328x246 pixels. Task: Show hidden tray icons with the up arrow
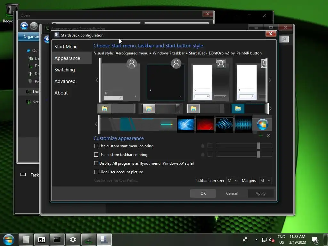(x=256, y=240)
